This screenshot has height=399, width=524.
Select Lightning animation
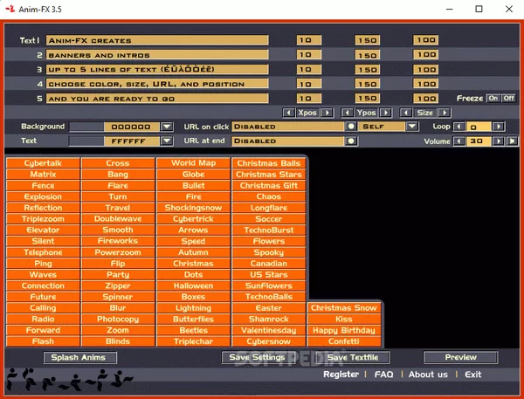(194, 308)
